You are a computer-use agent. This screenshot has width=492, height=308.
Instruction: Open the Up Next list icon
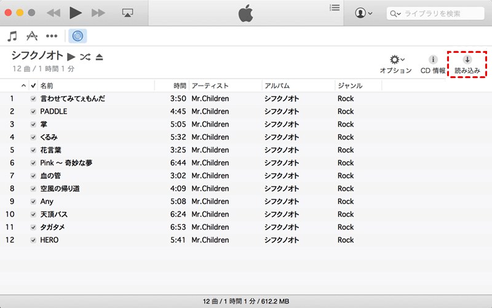tap(335, 8)
